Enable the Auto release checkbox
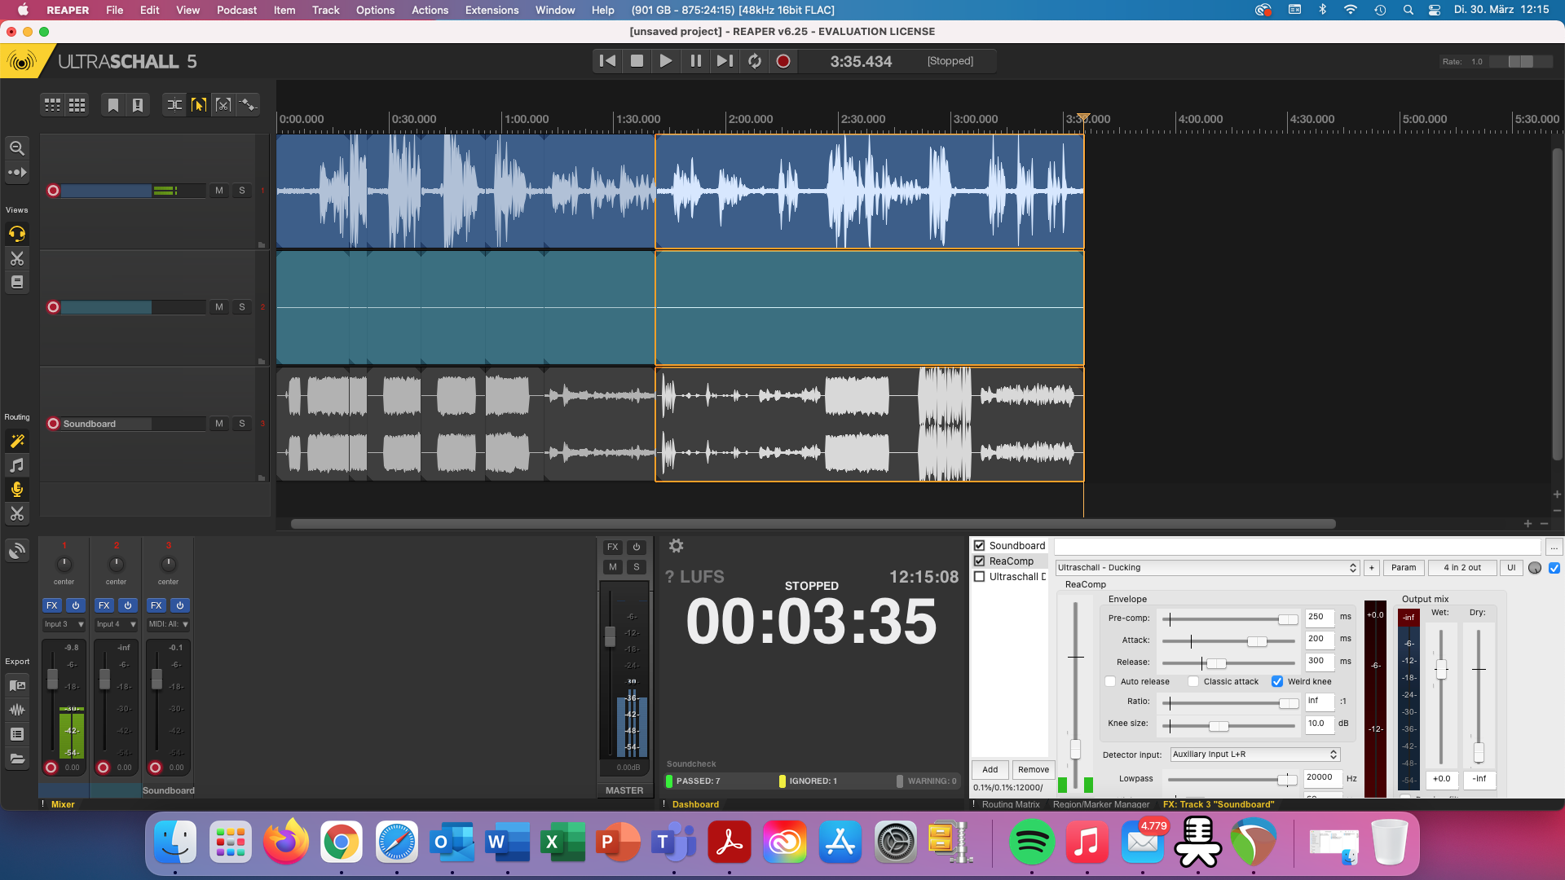1565x880 pixels. (1110, 682)
